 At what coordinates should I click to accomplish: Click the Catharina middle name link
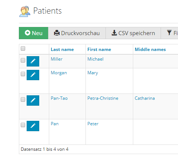pyautogui.click(x=145, y=98)
